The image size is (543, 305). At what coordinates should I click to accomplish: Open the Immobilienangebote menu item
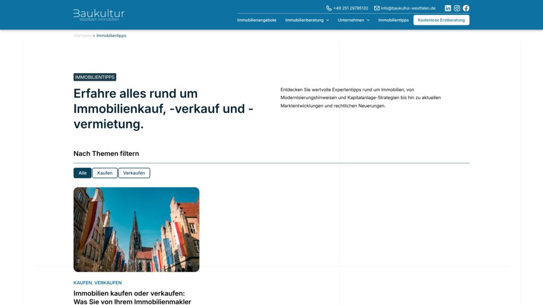tap(258, 20)
